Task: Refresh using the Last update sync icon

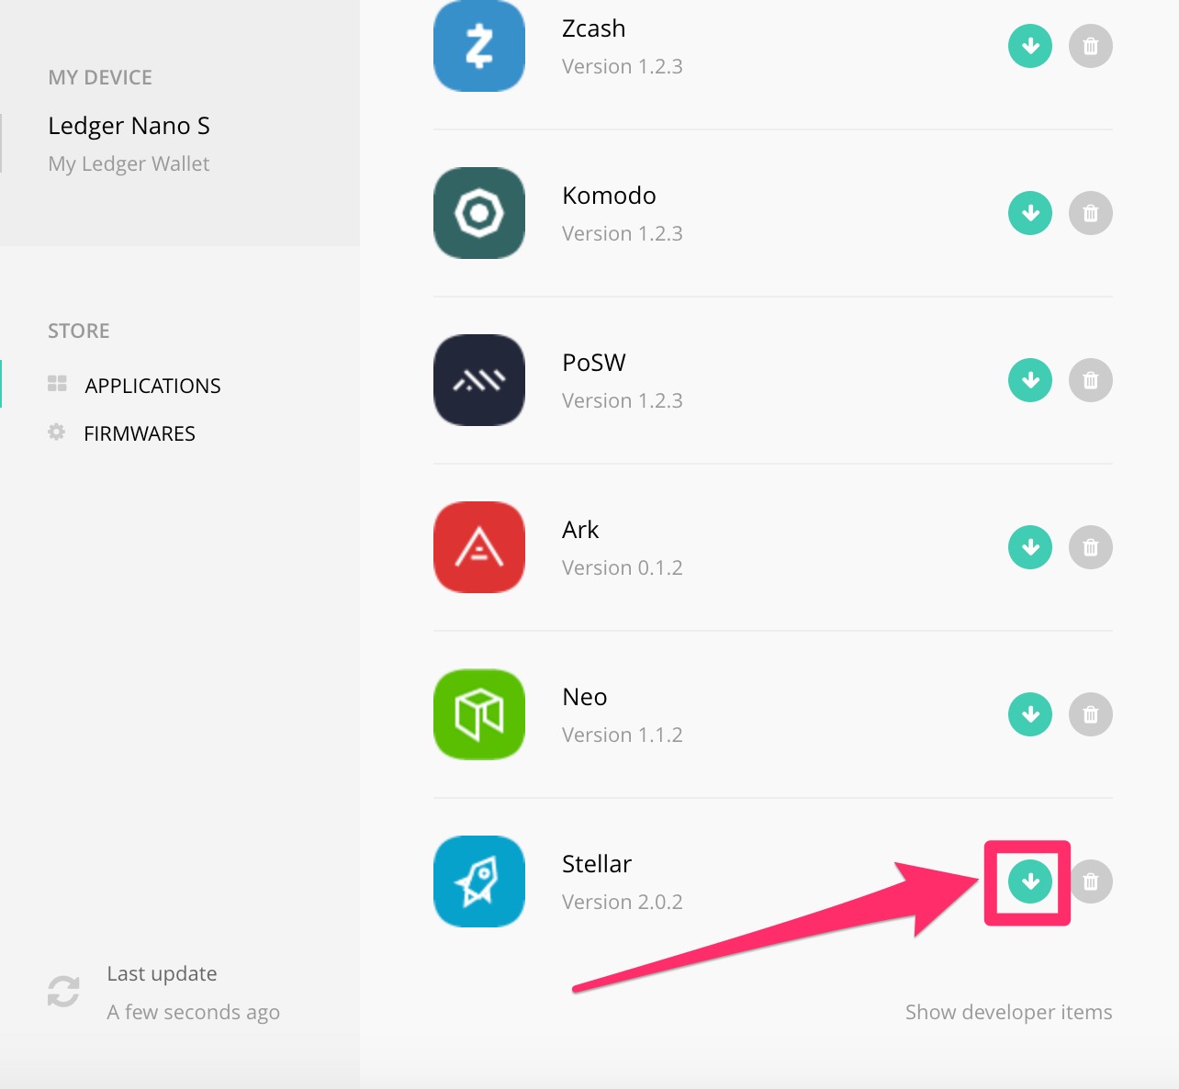Action: click(63, 992)
